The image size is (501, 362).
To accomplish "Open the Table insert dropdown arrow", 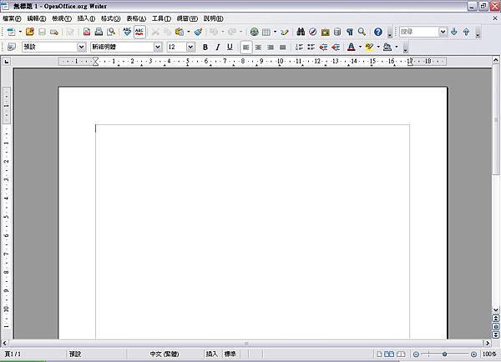I will click(x=275, y=32).
